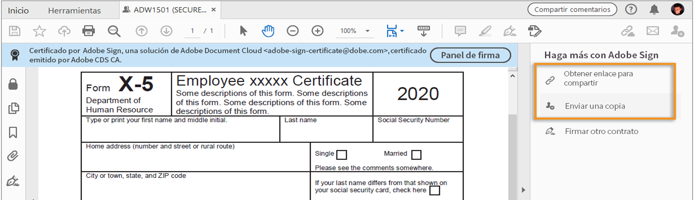Viewport: 694px width, 200px height.
Task: Click the page number input field
Action: click(x=192, y=31)
